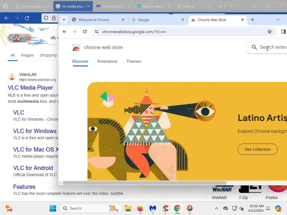Click the VideoLAN cone favicon

[x=12, y=77]
